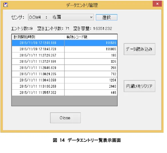Click the record count cell 1234
The height and width of the screenshot is (153, 167).
click(x=91, y=80)
